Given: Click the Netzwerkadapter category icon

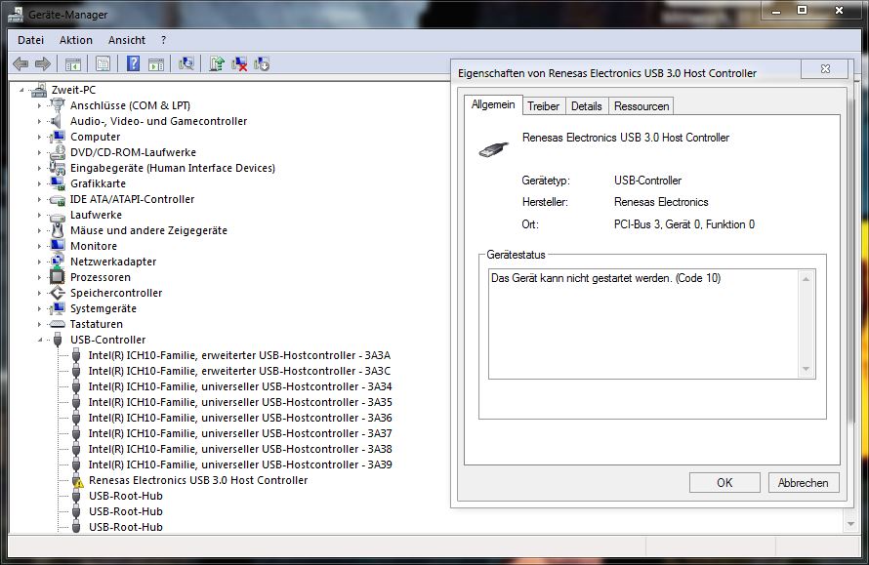Looking at the screenshot, I should tap(57, 262).
